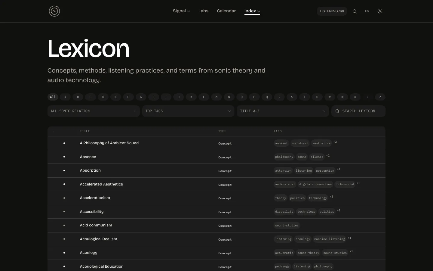Open the Absorption entry
This screenshot has height=271, width=433.
click(x=90, y=170)
